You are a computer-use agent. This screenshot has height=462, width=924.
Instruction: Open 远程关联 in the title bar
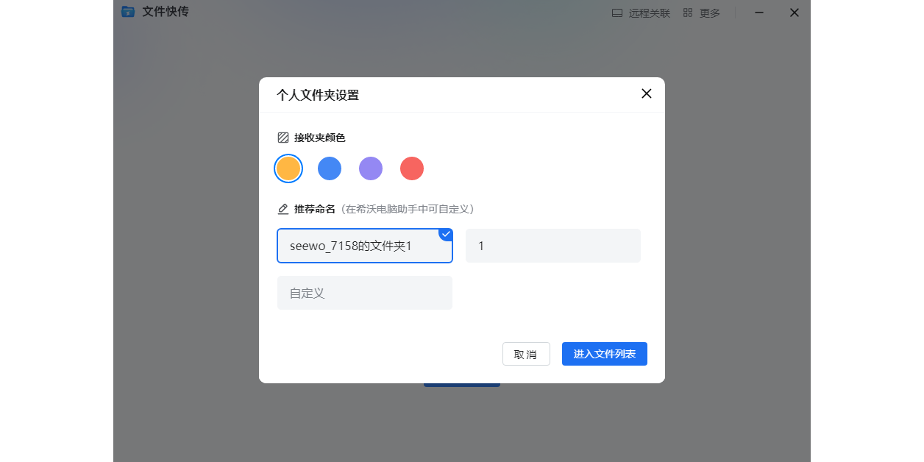tap(641, 13)
